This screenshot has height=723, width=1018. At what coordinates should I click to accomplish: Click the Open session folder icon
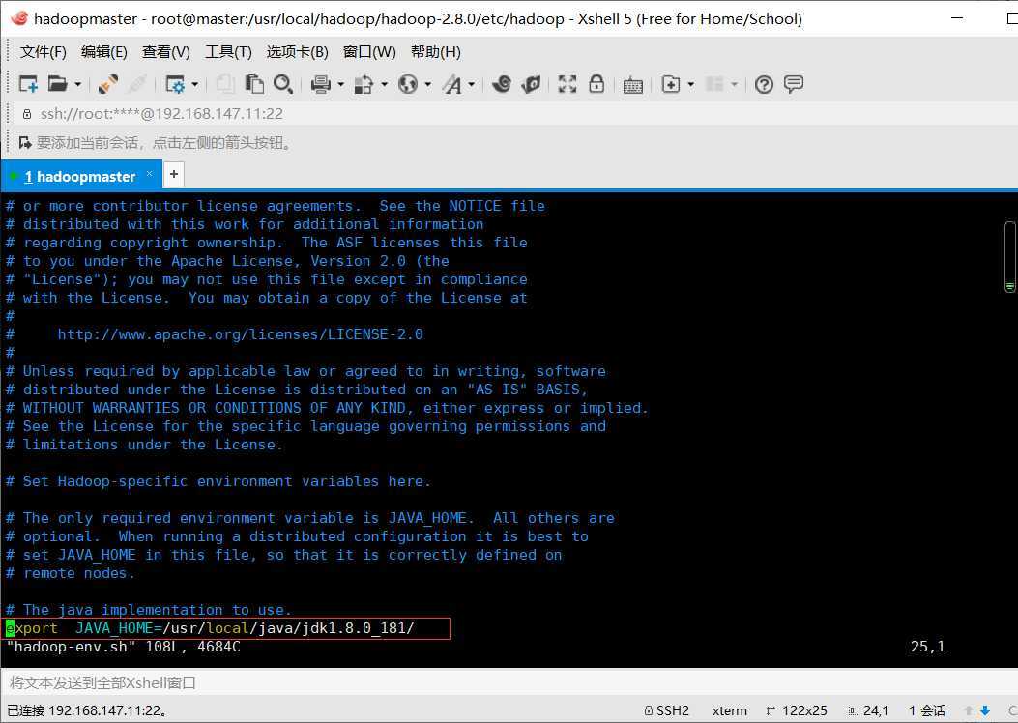[57, 84]
